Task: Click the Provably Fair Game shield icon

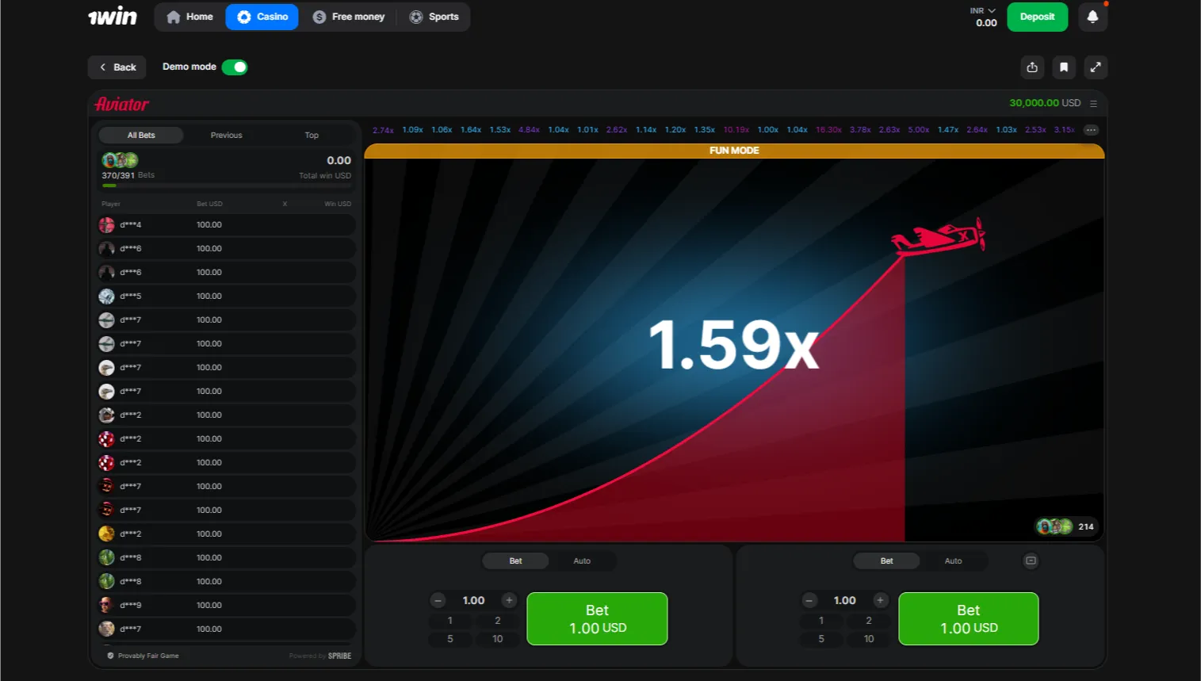Action: point(110,656)
